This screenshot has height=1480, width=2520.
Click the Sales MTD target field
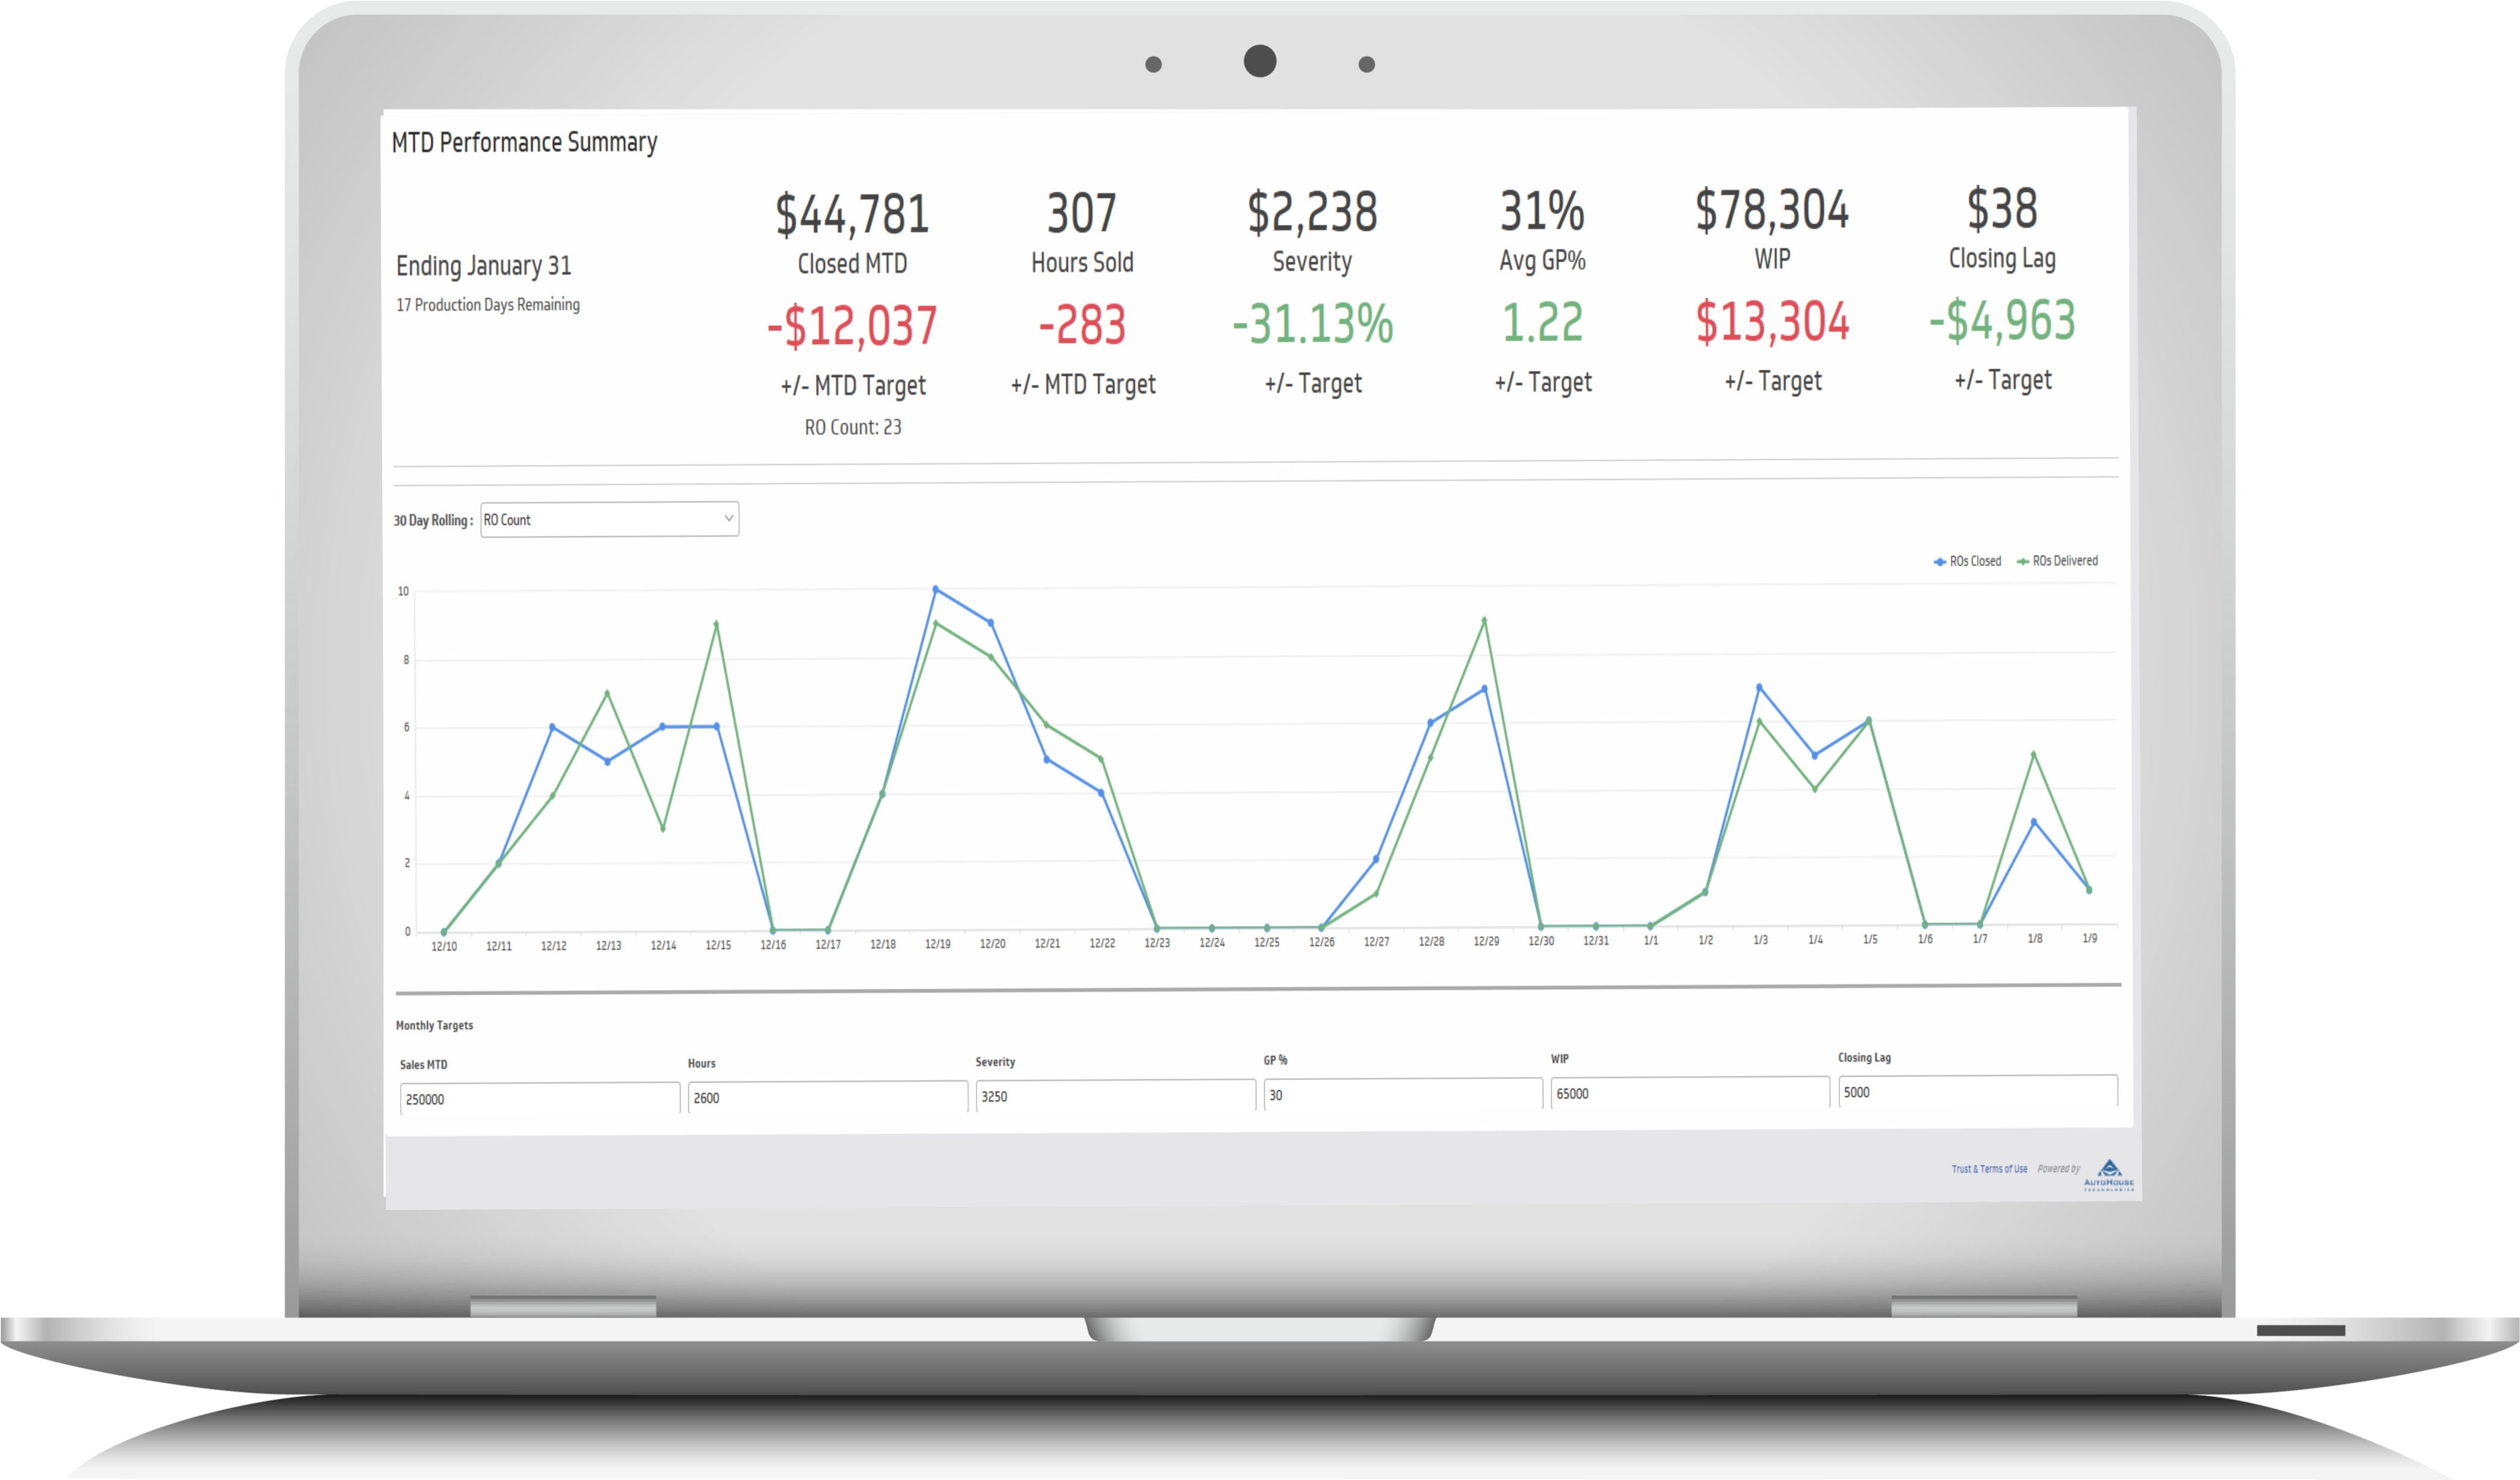(539, 1099)
